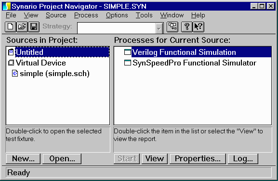Open the Help menu
Image resolution: width=278 pixels, height=181 pixels.
click(198, 15)
